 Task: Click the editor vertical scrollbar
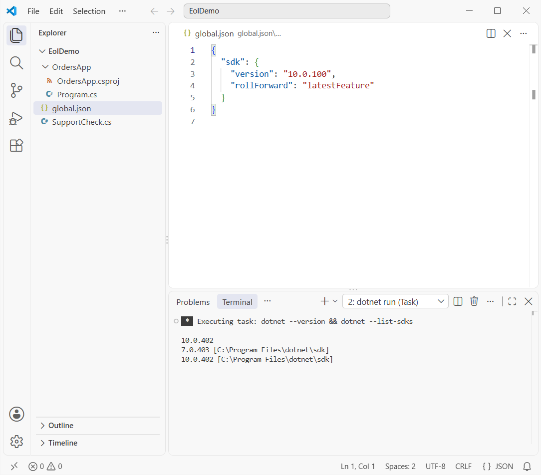point(534,166)
